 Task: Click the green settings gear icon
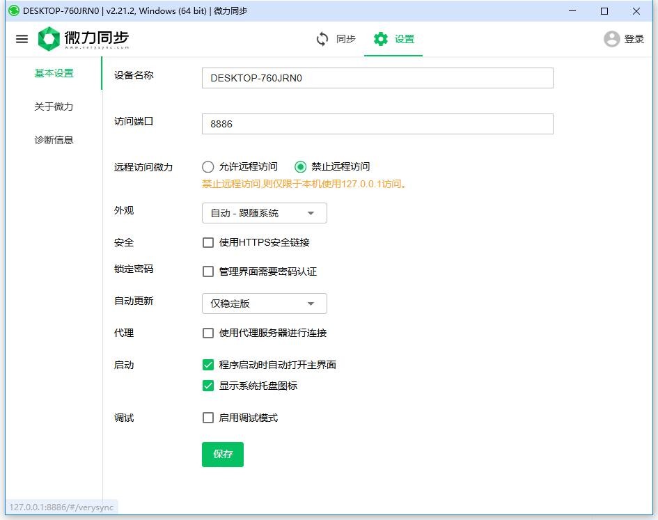tap(381, 39)
